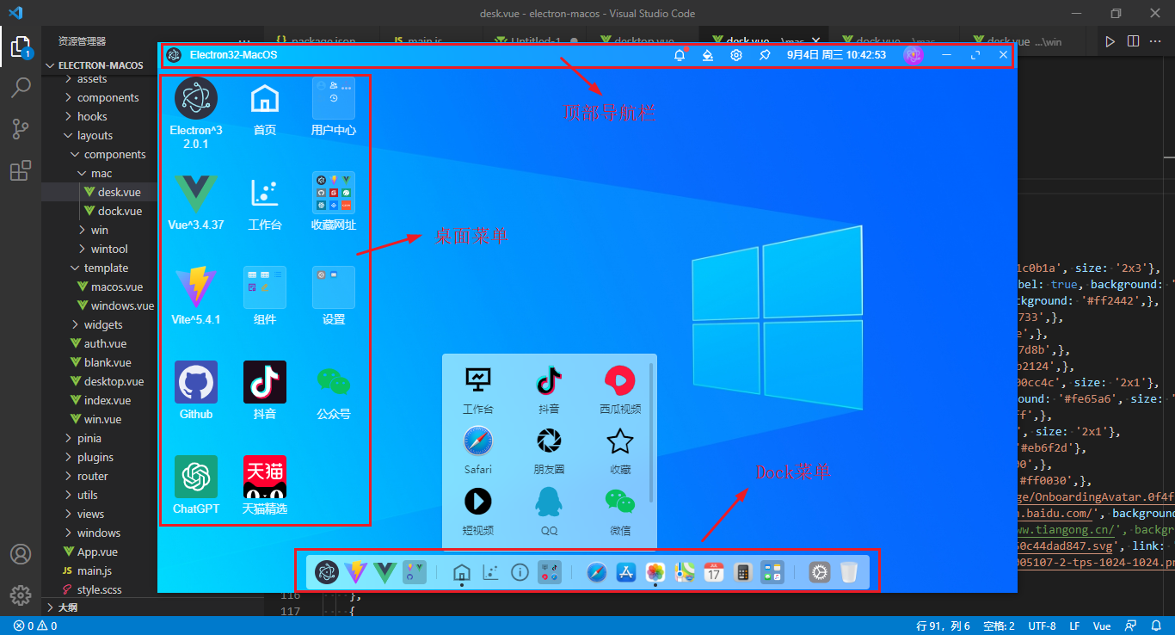
Task: Launch the ChatGPT desktop shortcut
Action: [196, 477]
